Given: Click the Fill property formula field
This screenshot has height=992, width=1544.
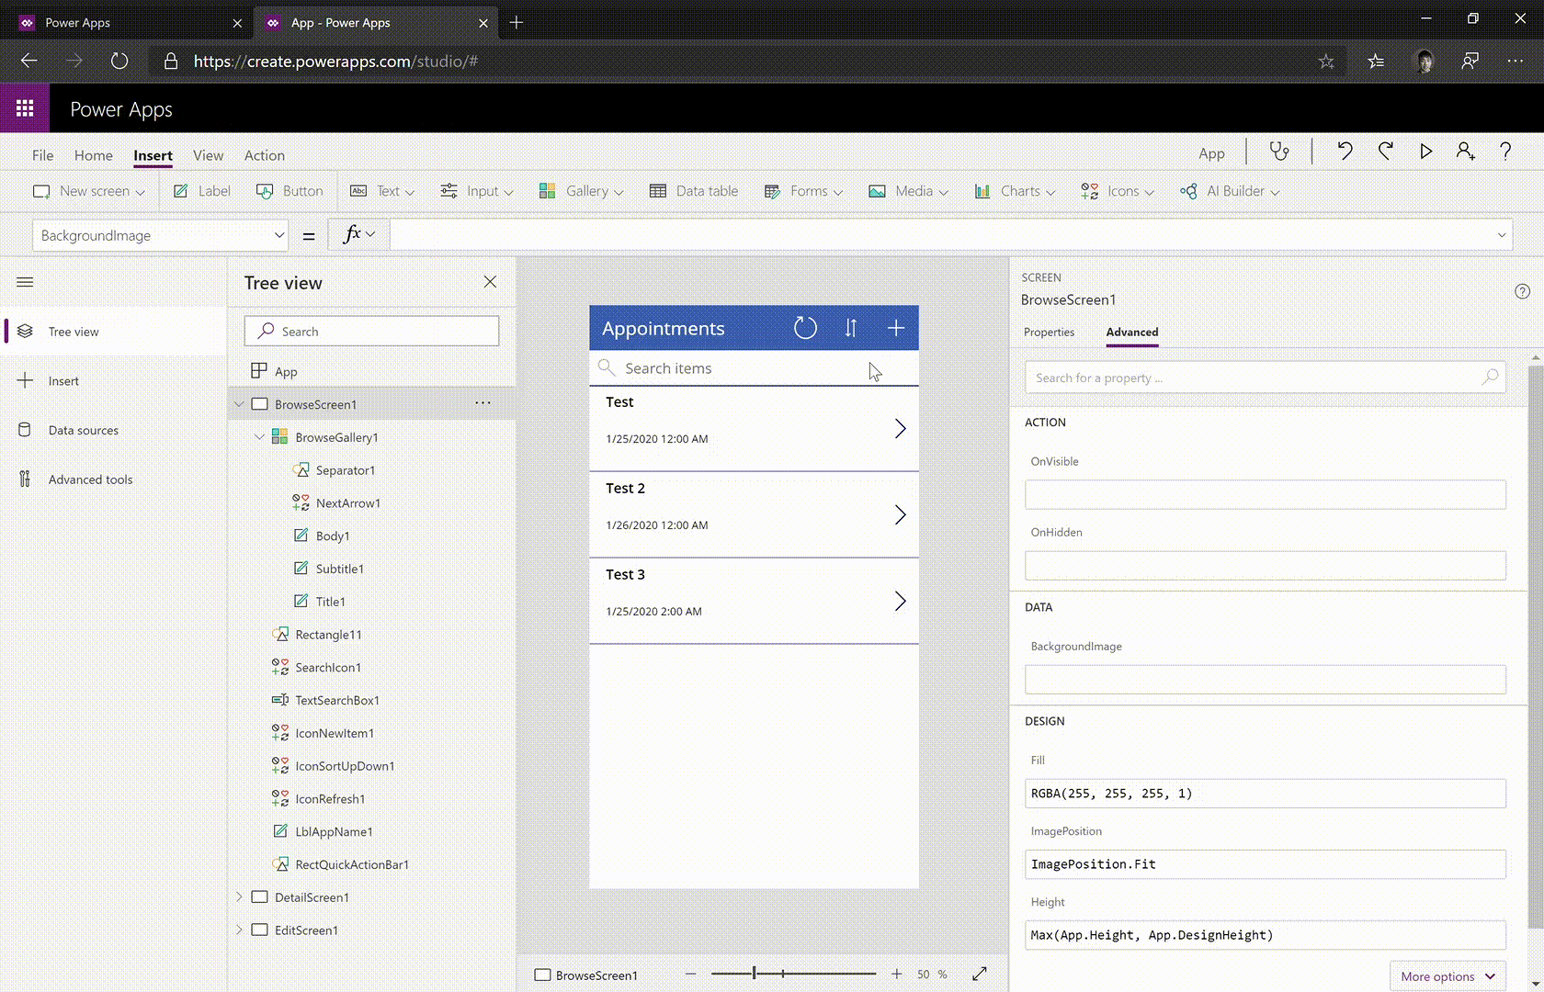Looking at the screenshot, I should click(x=1266, y=794).
